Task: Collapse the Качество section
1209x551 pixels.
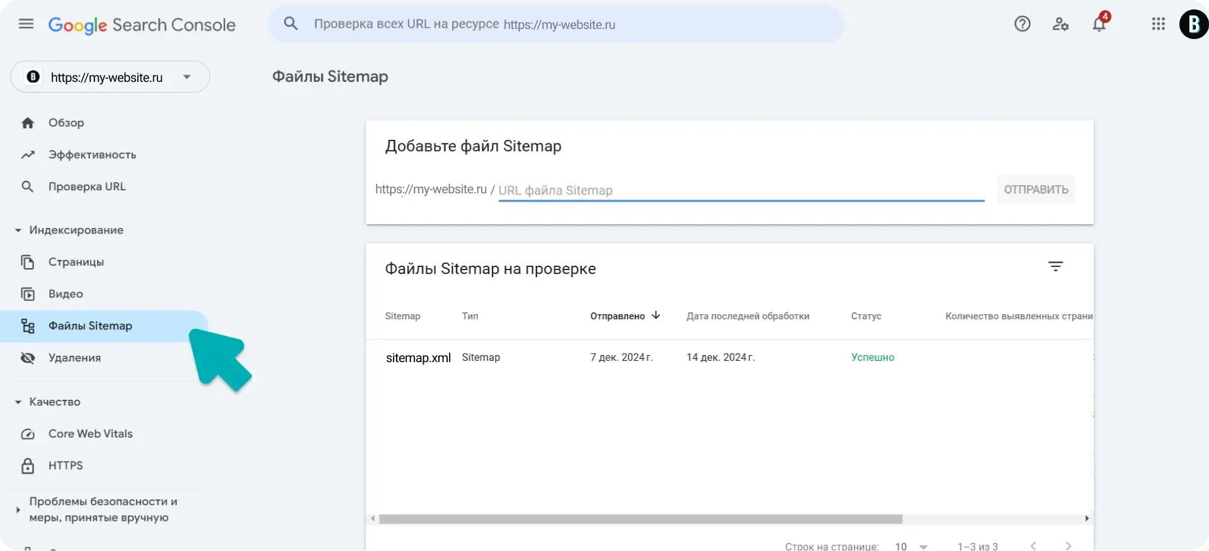Action: (18, 402)
